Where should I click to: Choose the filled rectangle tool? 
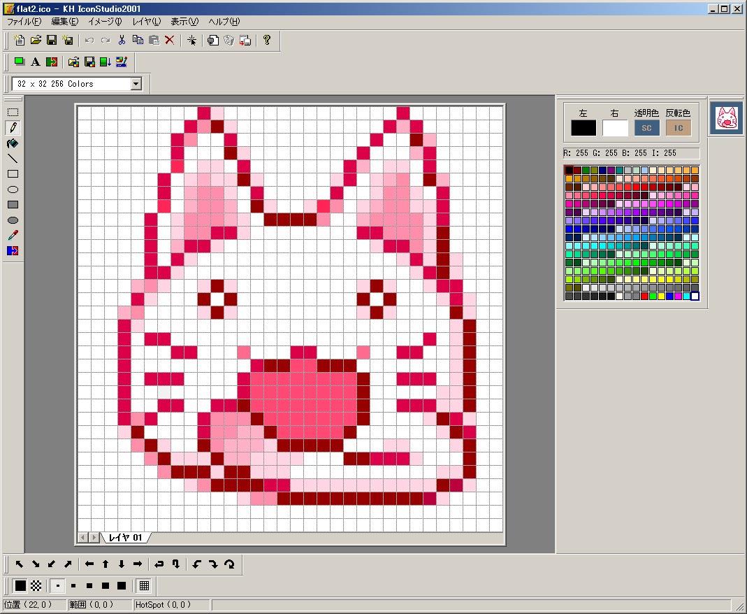click(13, 204)
